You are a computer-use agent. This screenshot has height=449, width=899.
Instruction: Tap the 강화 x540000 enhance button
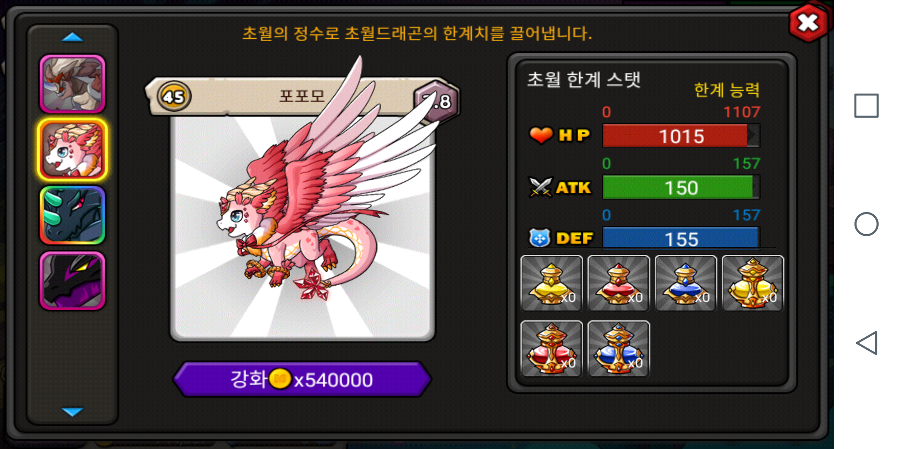tap(302, 379)
